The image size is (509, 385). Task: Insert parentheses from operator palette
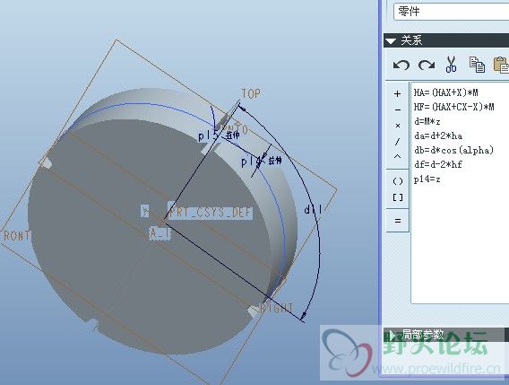click(x=398, y=181)
